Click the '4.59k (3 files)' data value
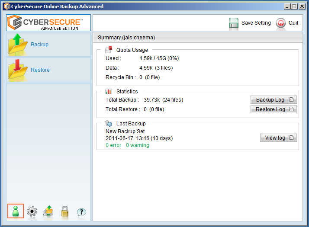This screenshot has width=309, height=227. [x=156, y=68]
